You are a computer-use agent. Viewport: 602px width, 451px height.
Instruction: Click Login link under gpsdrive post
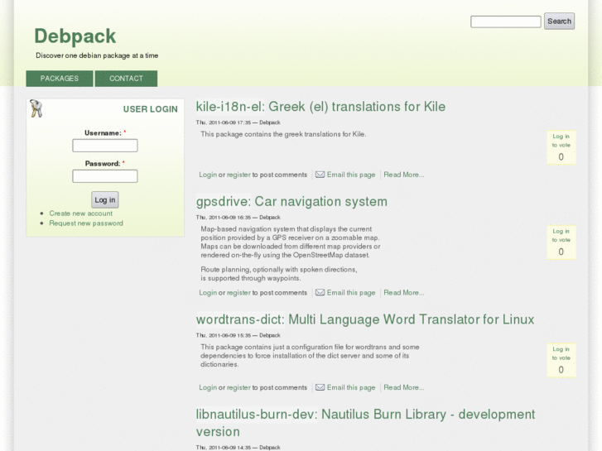(x=208, y=292)
